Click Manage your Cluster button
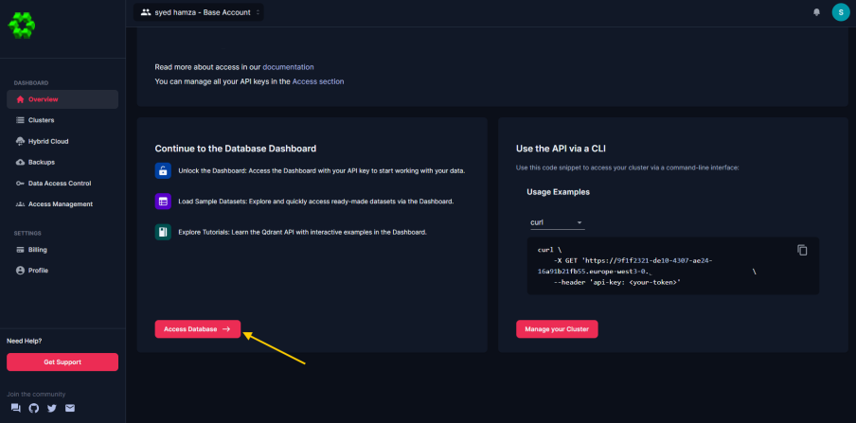The height and width of the screenshot is (423, 856). [x=557, y=329]
